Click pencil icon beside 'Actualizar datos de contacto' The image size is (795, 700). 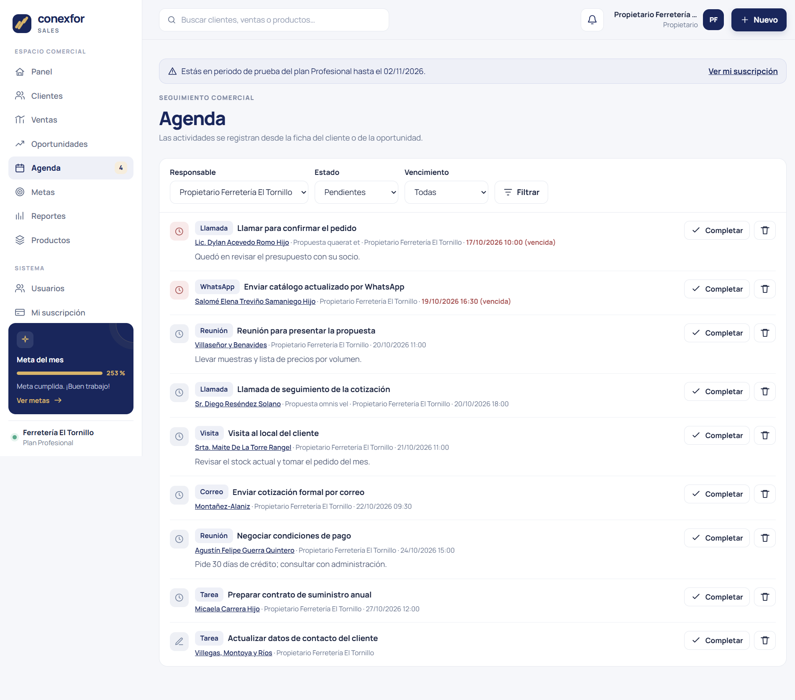[179, 641]
